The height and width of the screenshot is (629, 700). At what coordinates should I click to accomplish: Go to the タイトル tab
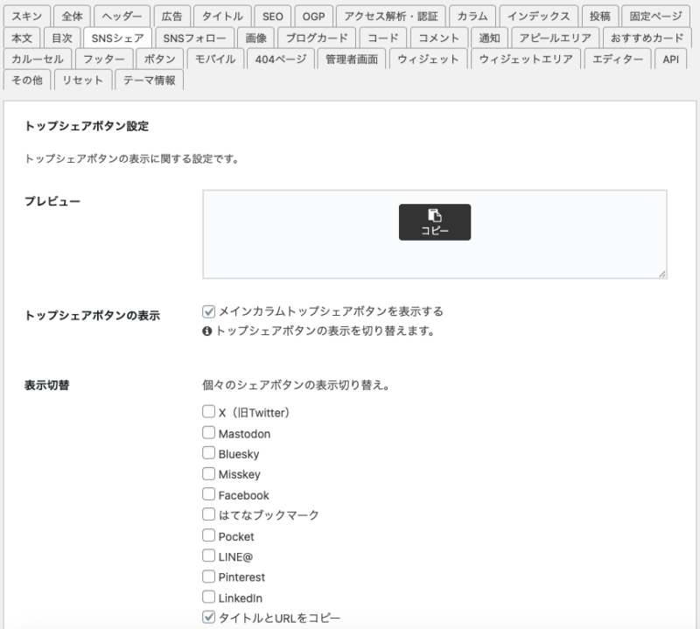[x=222, y=17]
